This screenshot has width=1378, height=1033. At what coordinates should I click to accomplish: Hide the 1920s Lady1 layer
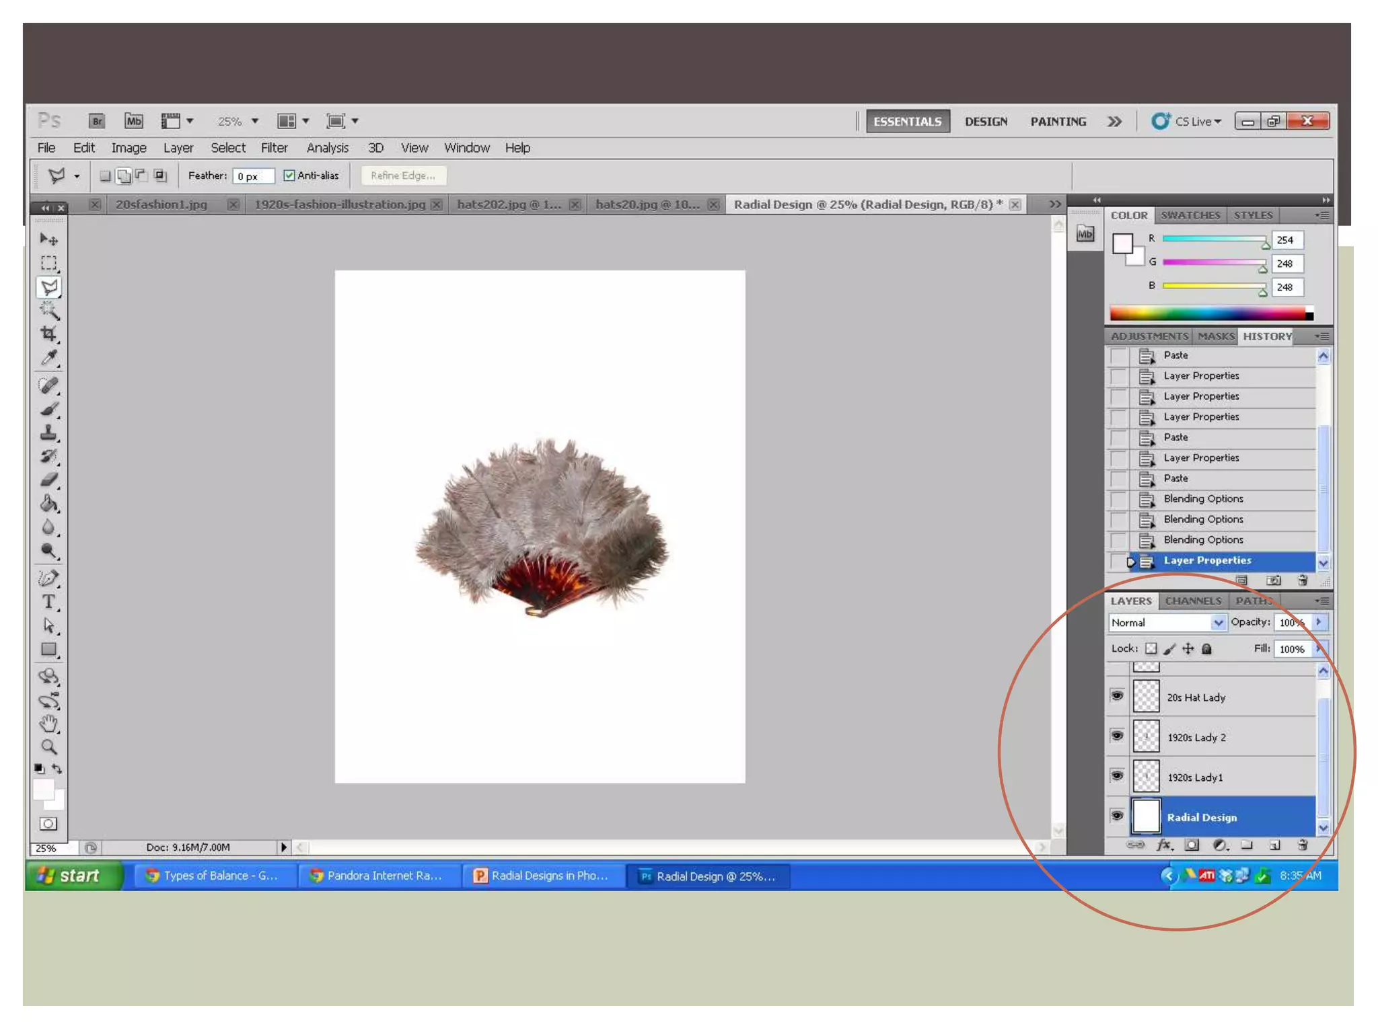[x=1117, y=776]
